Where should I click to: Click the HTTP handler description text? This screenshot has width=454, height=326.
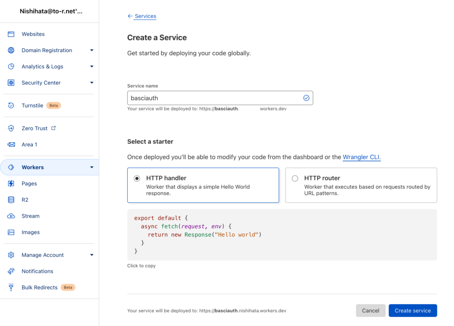tap(198, 190)
